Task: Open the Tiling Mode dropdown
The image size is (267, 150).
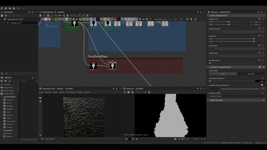Action: pyautogui.click(x=237, y=56)
